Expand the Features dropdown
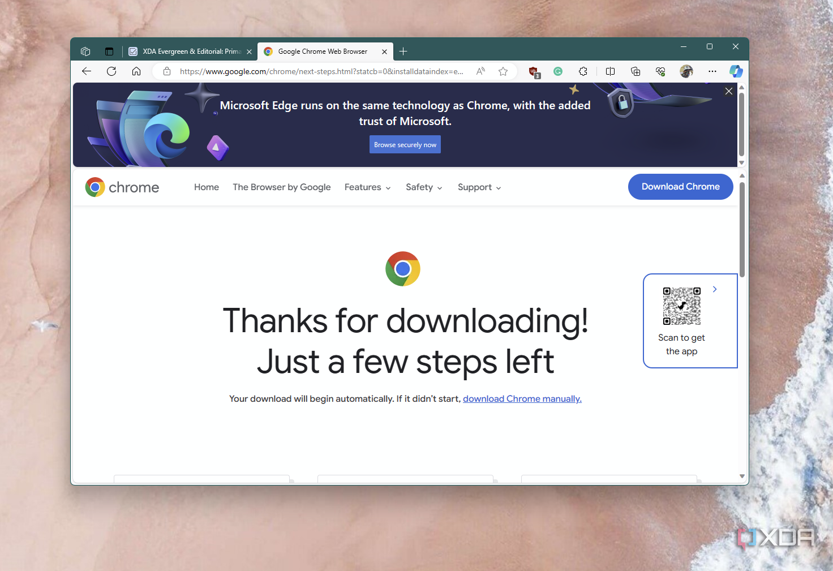This screenshot has width=833, height=571. (x=368, y=187)
